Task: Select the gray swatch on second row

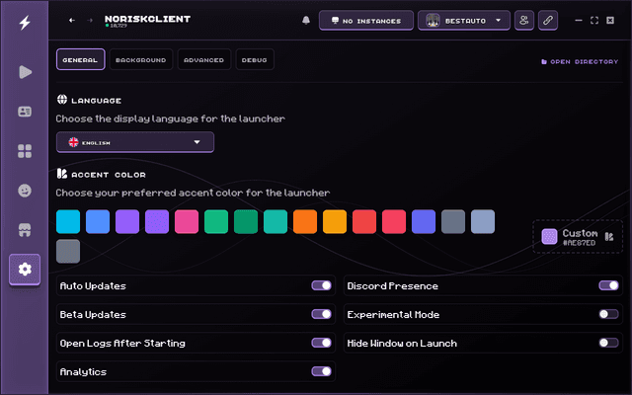Action: (68, 251)
